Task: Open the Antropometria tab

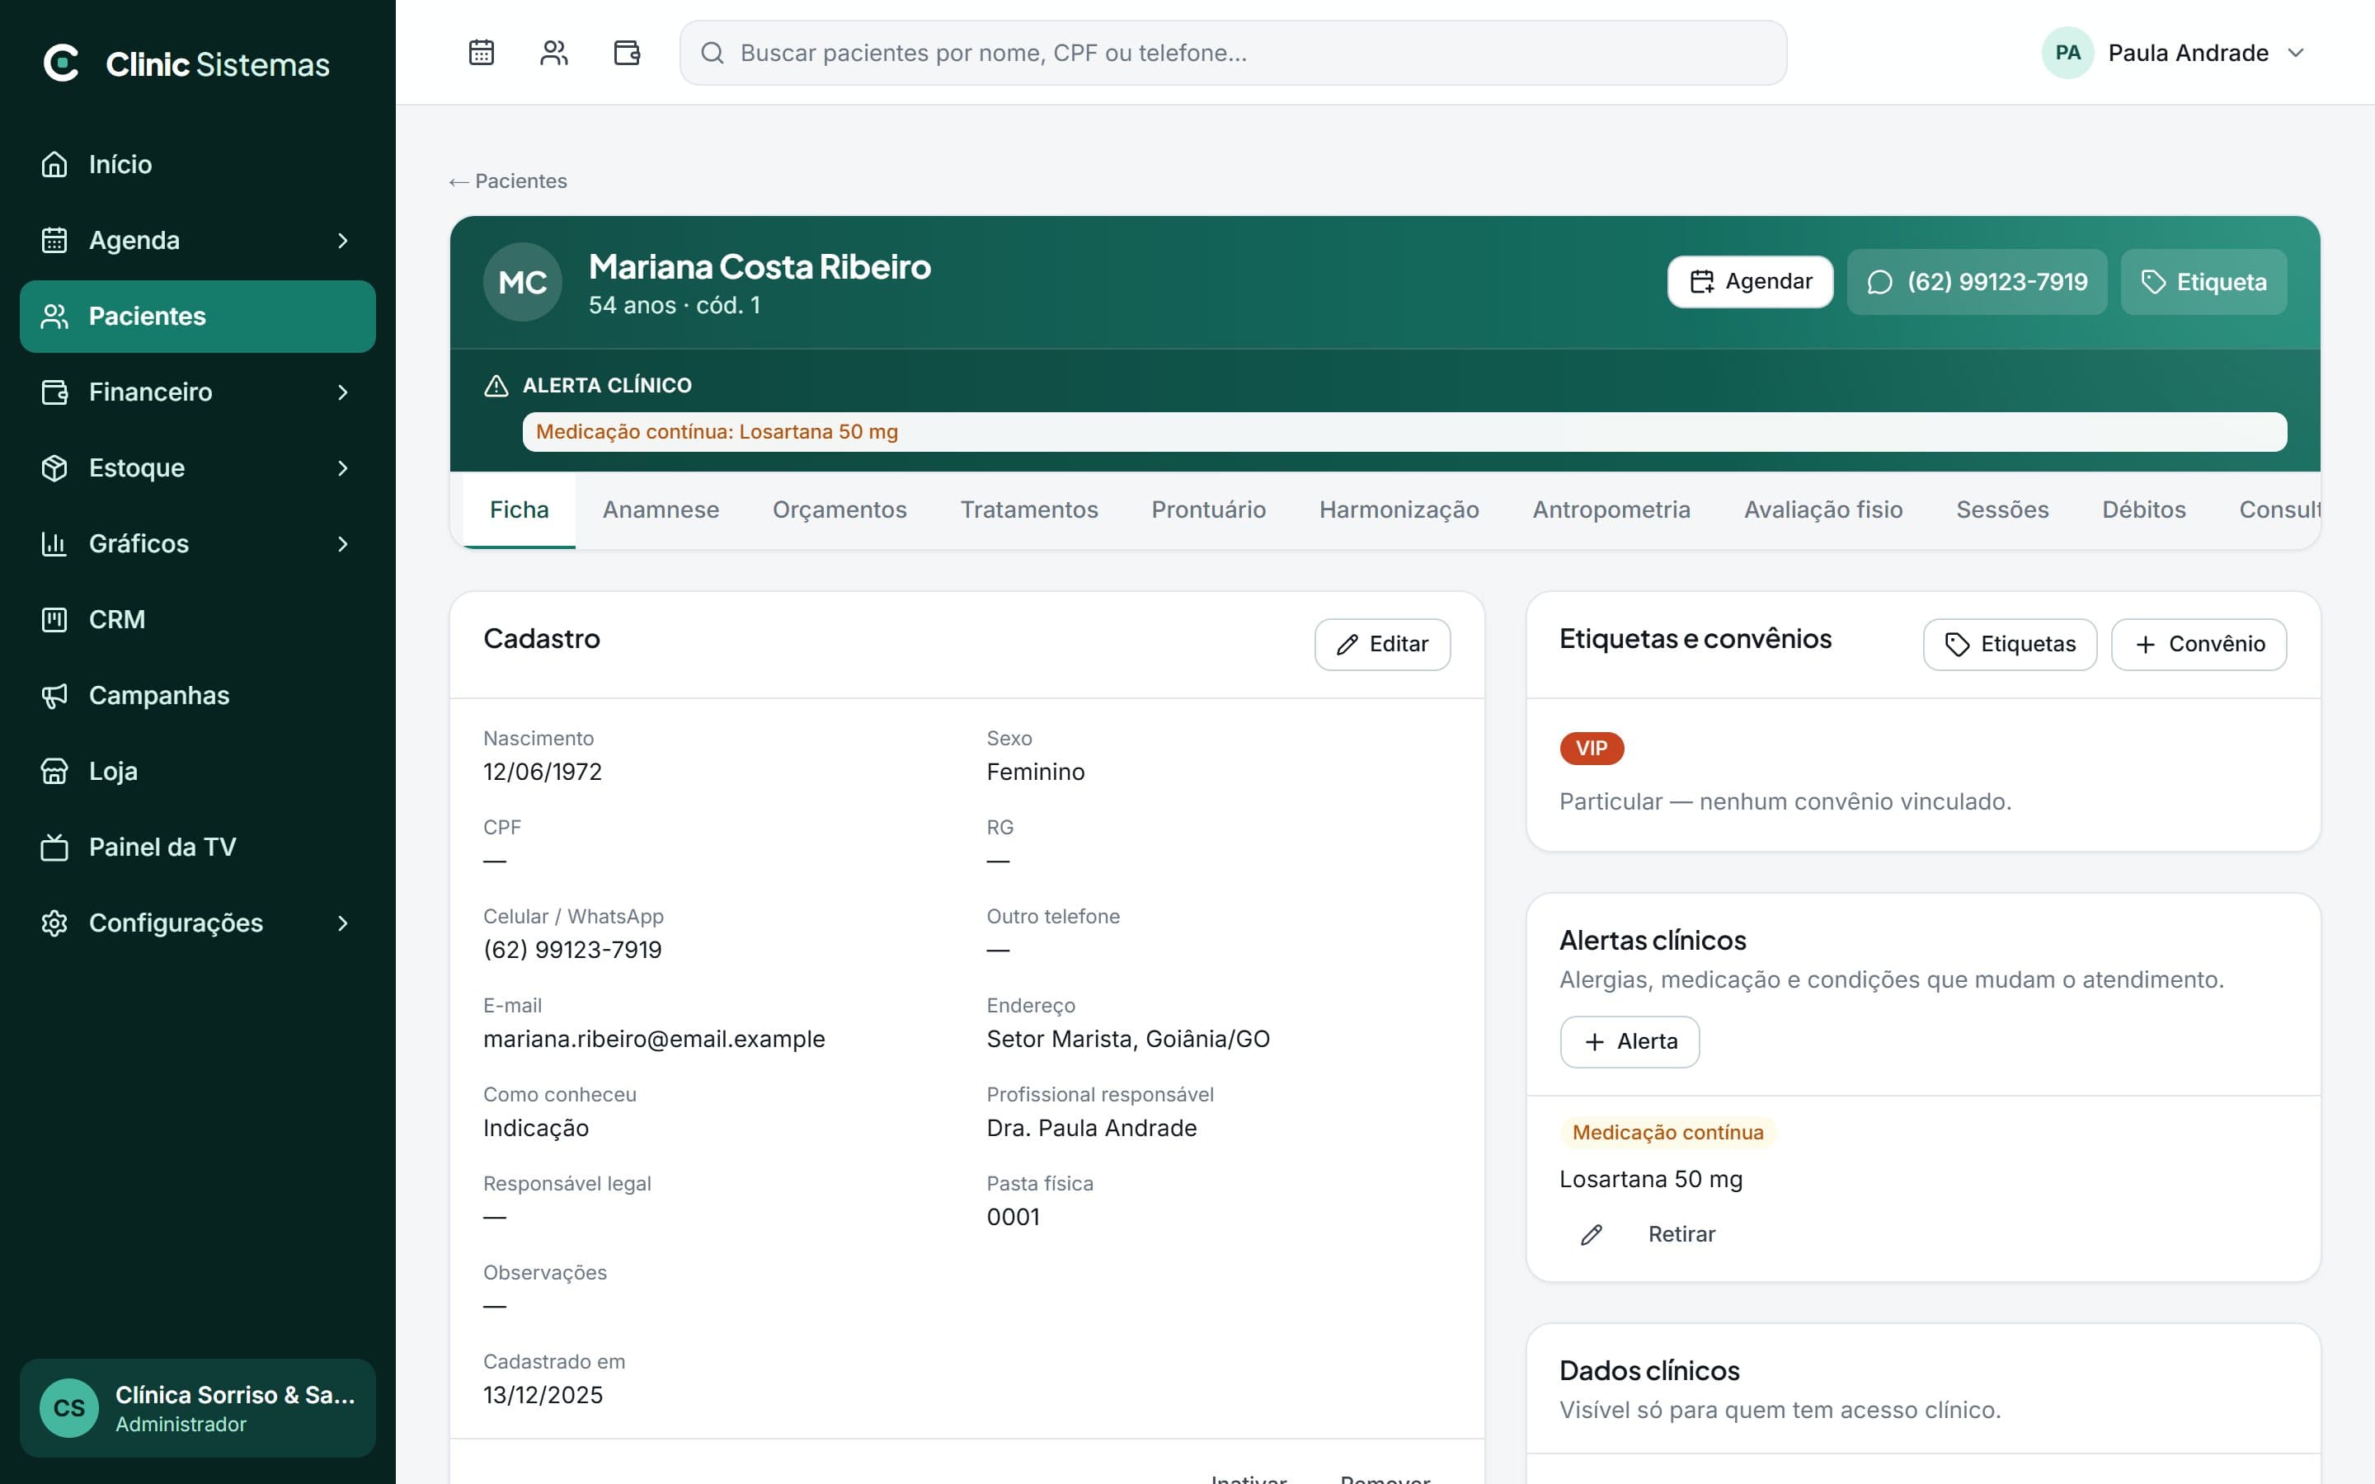Action: tap(1611, 510)
